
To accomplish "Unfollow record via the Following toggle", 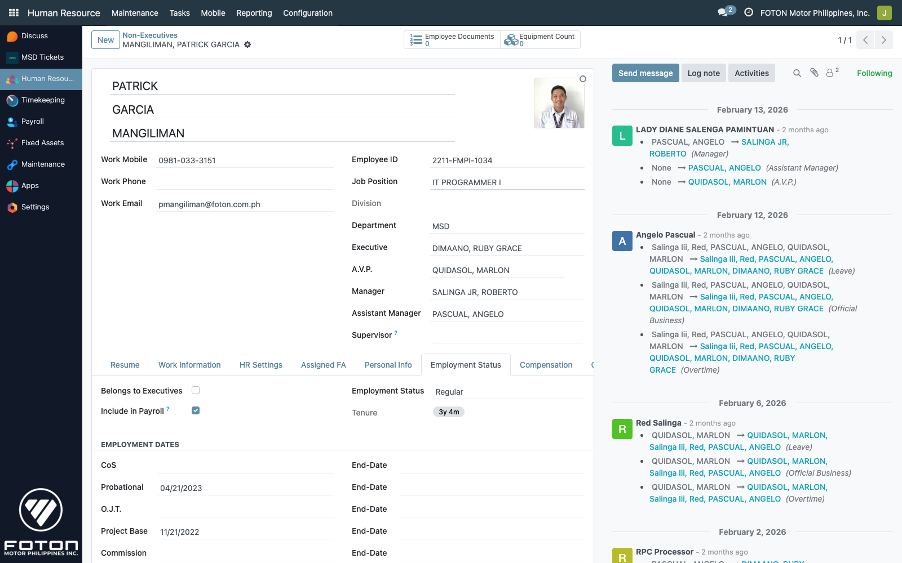I will coord(874,73).
